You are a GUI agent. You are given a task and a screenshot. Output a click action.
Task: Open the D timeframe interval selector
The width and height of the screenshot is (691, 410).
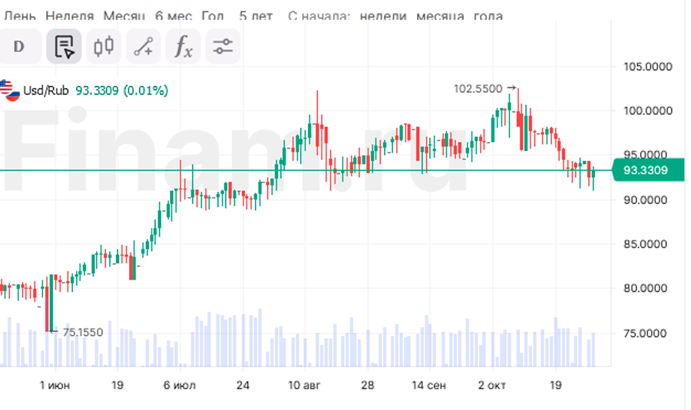coord(19,47)
